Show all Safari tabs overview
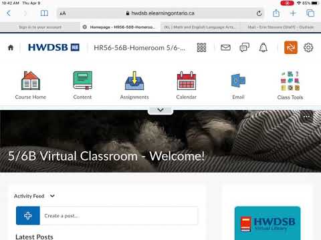 (x=310, y=13)
